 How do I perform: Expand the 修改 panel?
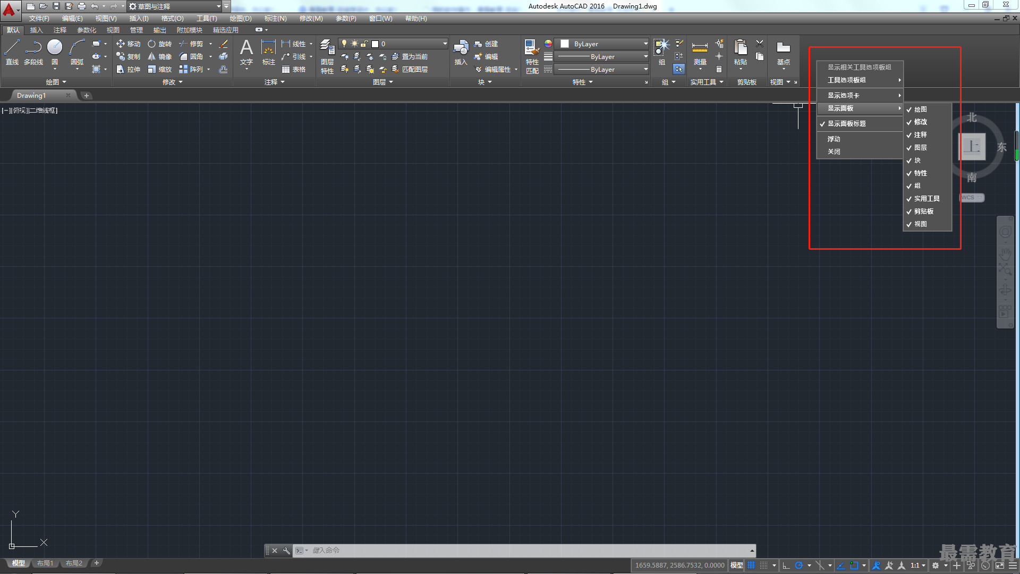click(172, 82)
